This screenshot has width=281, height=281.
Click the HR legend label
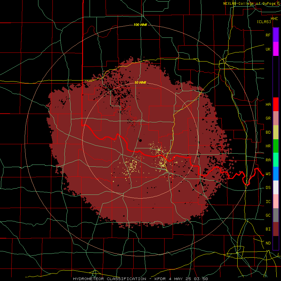[268, 146]
